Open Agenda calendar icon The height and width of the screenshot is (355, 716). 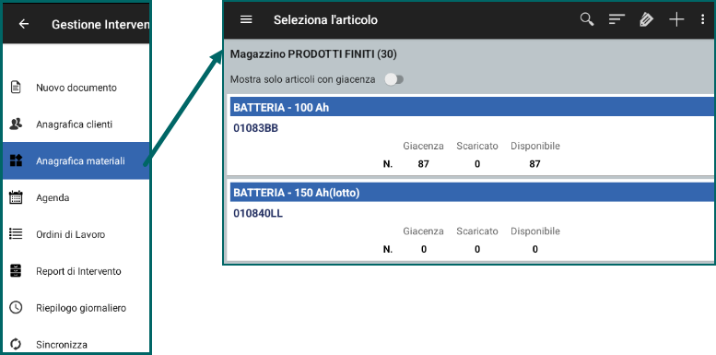pyautogui.click(x=16, y=198)
